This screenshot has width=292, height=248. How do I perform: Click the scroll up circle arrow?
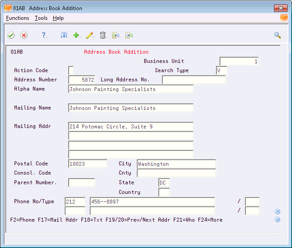277,212
